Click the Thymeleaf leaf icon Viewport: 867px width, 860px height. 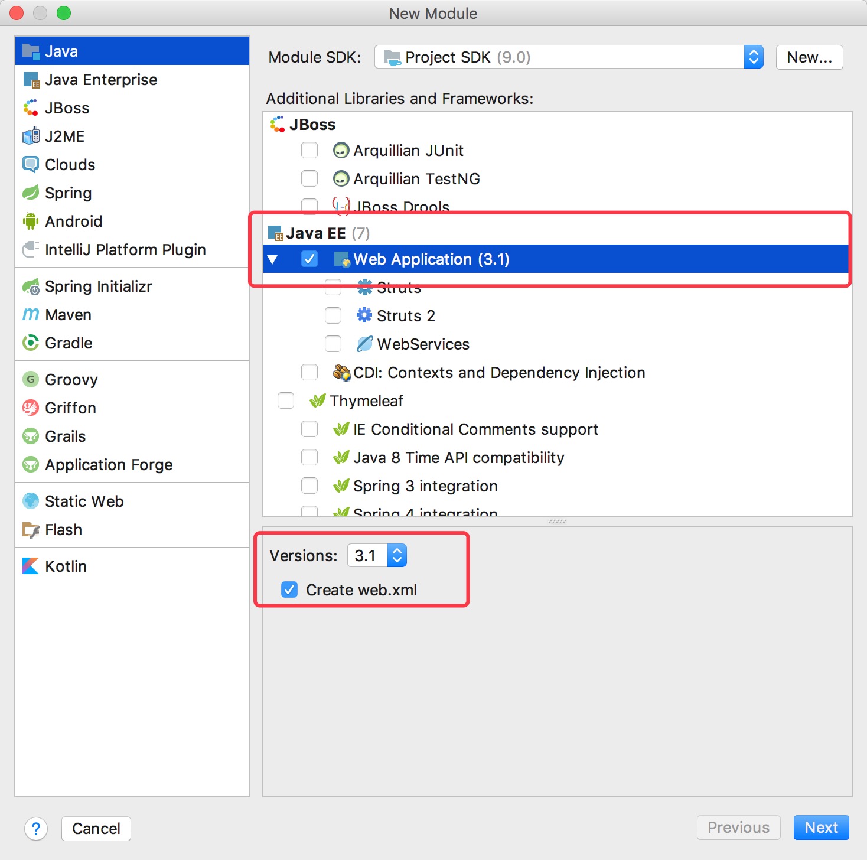tap(318, 400)
